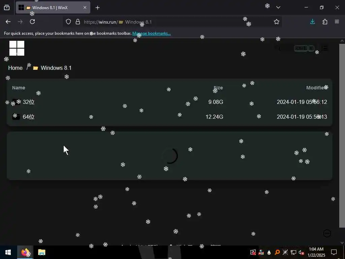
Task: Click the 2024-01-19 05:56:13 timestamp
Action: point(302,117)
